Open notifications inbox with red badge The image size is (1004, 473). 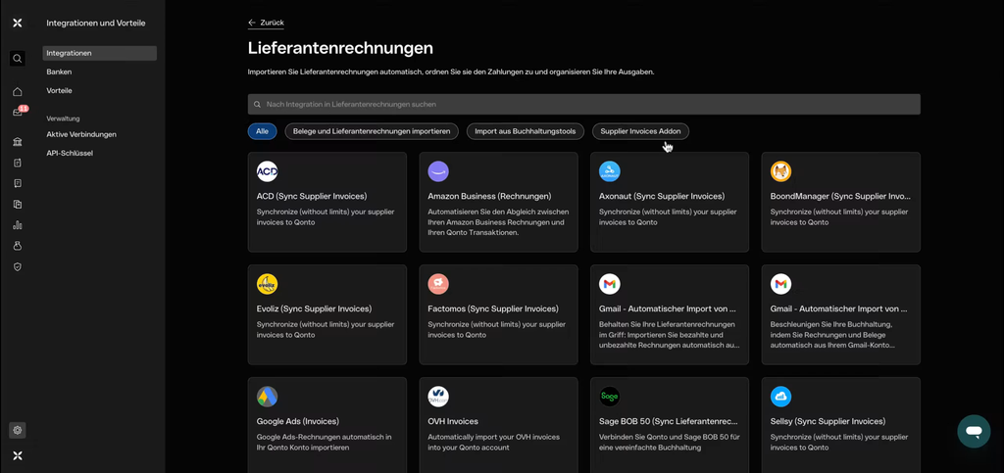point(18,113)
